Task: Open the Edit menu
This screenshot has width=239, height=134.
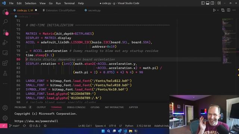Action: tap(19, 3)
